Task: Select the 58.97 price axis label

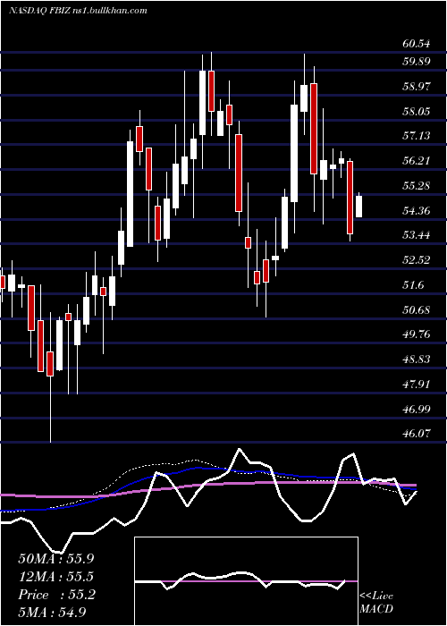Action: [417, 86]
